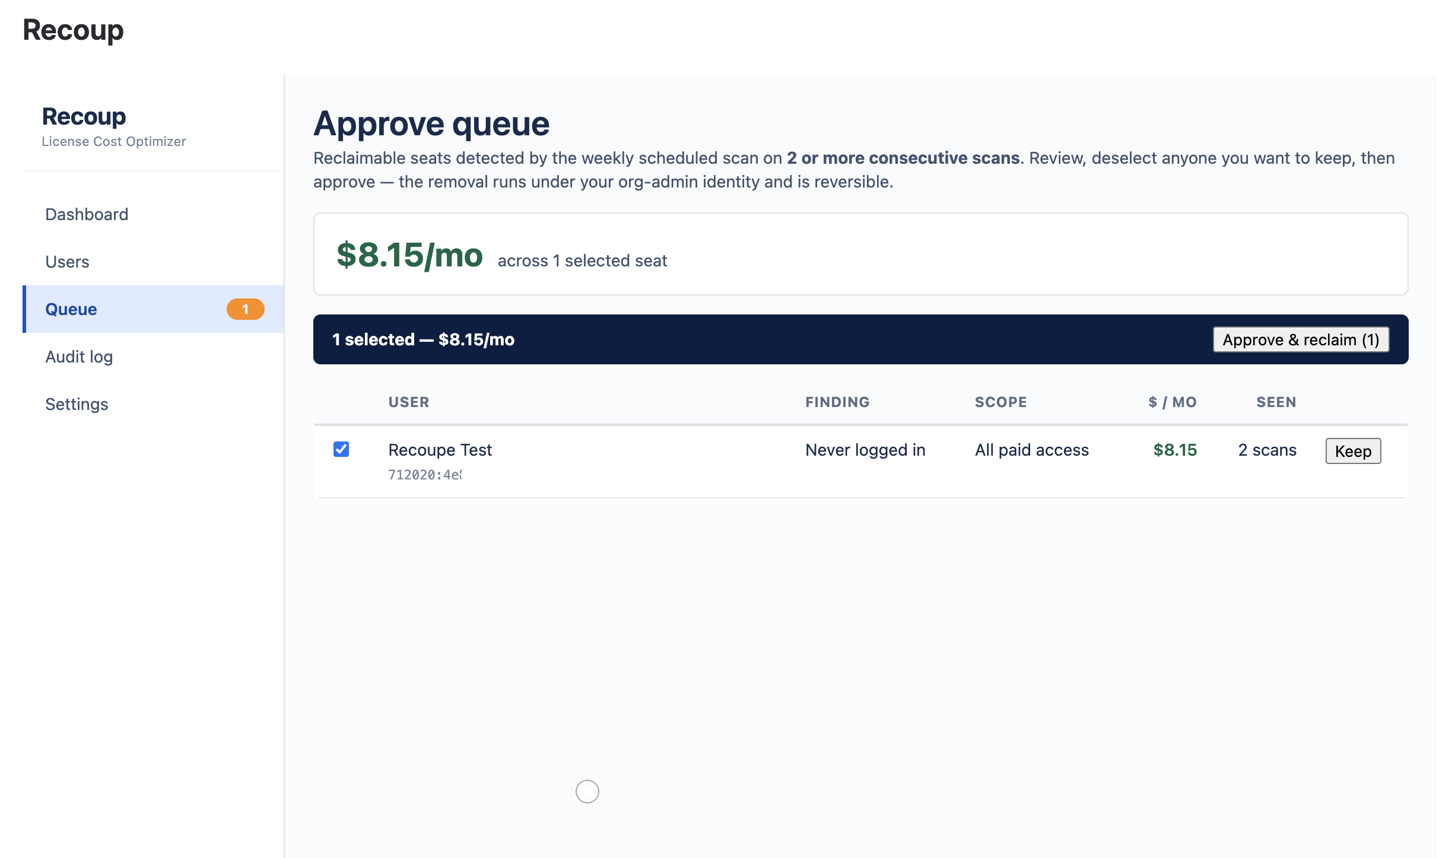This screenshot has width=1455, height=858.
Task: Click the 1 selected — $8.15/mo label
Action: pyautogui.click(x=423, y=339)
